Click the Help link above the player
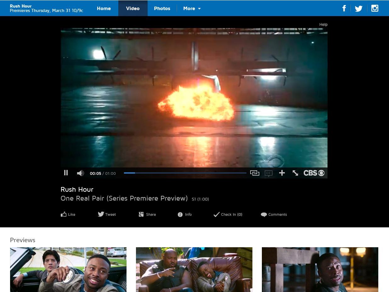The image size is (389, 292). coord(324,24)
